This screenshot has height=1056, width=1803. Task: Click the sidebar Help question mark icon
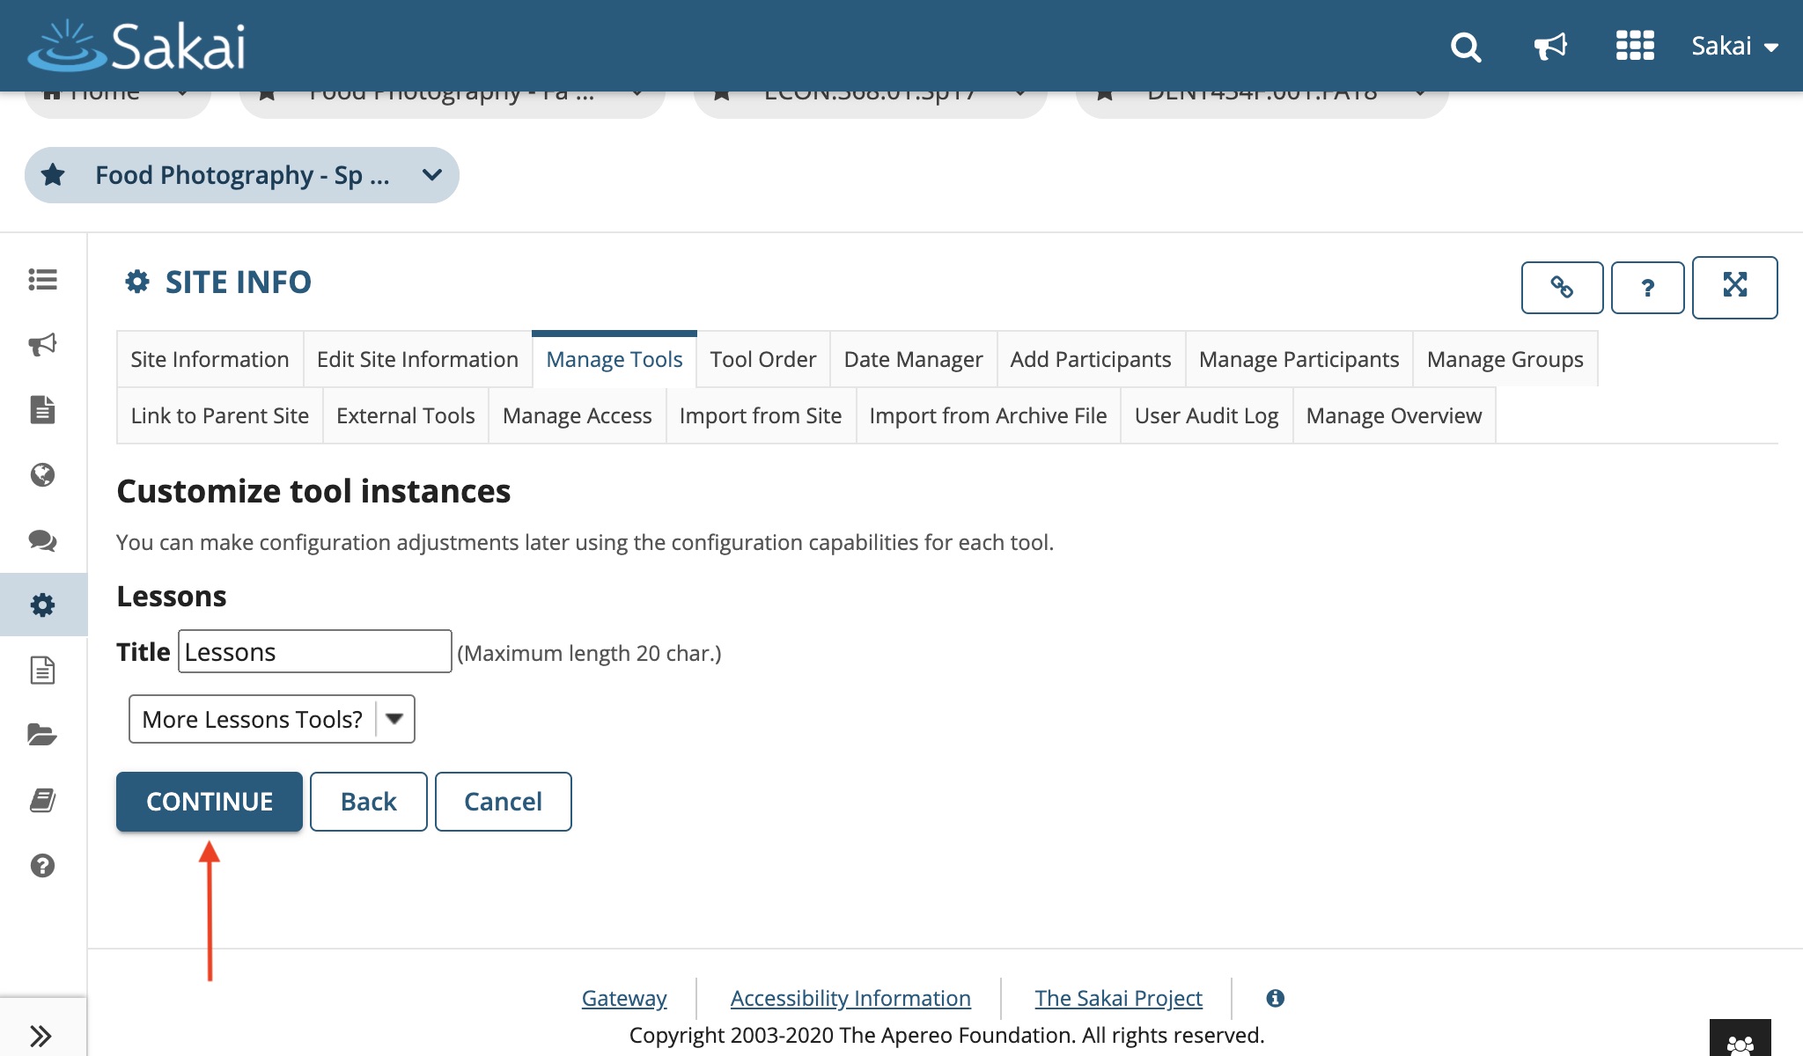click(42, 866)
